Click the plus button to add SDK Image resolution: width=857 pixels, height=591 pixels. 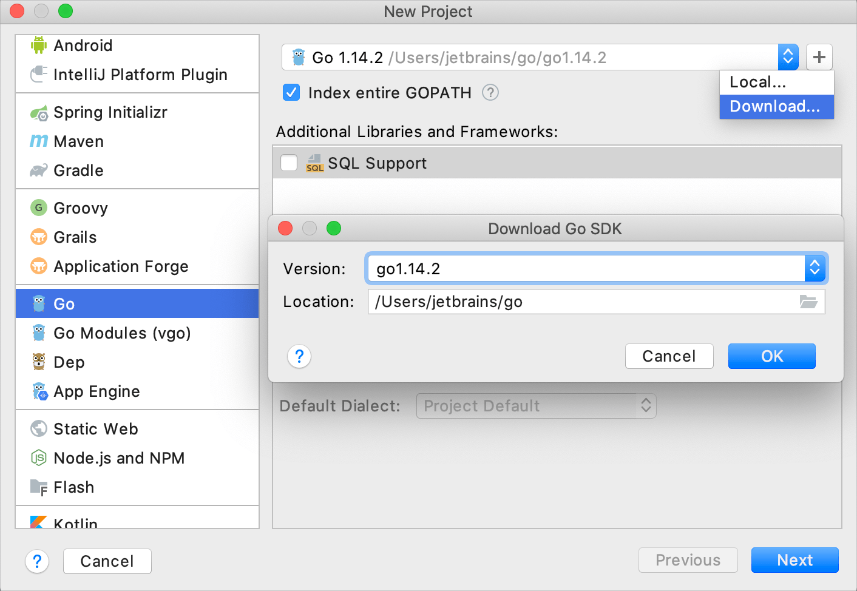[x=819, y=57]
